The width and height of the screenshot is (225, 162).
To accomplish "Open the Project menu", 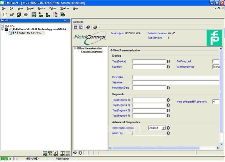I will click(30, 9).
